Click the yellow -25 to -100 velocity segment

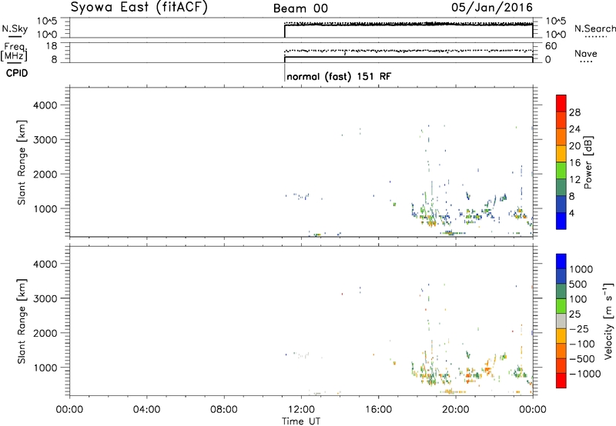(561, 336)
